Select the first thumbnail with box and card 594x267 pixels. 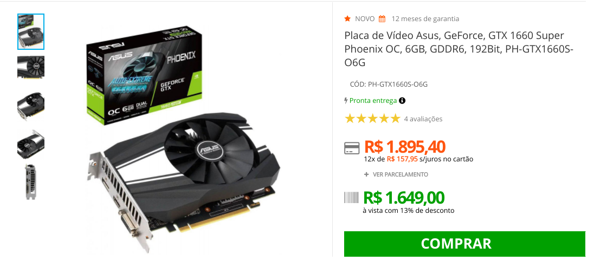click(31, 32)
